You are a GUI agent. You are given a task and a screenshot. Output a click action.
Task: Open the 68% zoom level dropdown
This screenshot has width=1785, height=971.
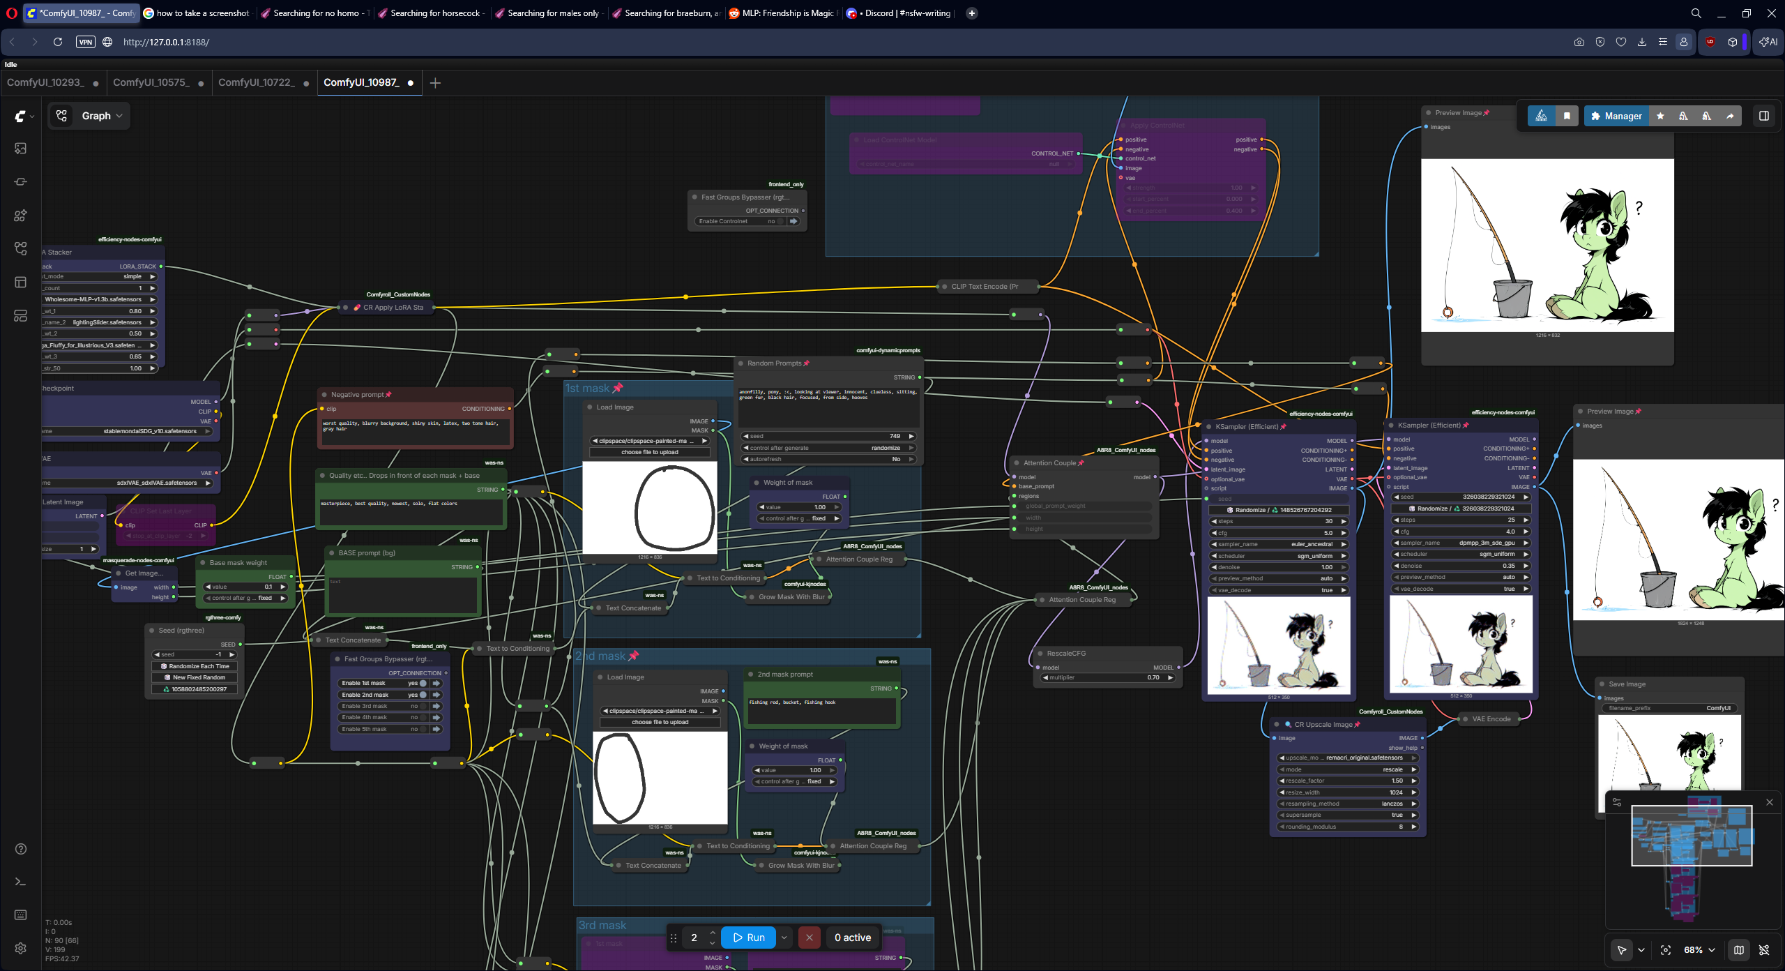(1699, 949)
